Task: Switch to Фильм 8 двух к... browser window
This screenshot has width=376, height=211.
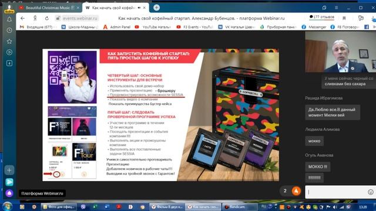Action: (x=167, y=207)
